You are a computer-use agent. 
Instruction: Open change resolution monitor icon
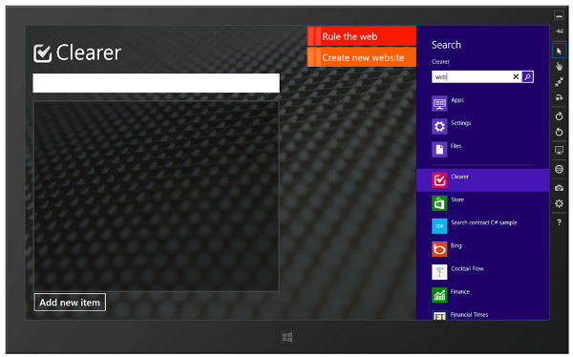click(559, 150)
